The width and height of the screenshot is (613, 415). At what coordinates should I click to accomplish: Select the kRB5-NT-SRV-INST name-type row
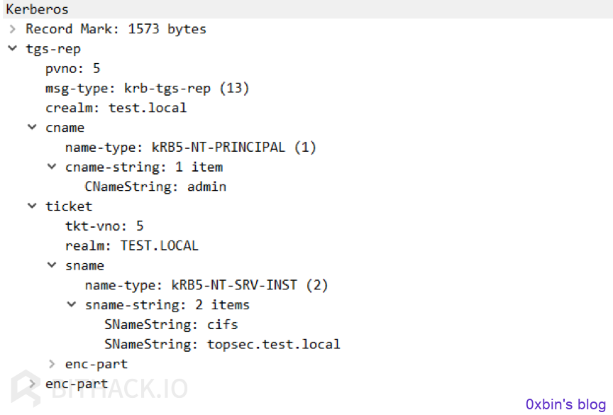(x=206, y=285)
